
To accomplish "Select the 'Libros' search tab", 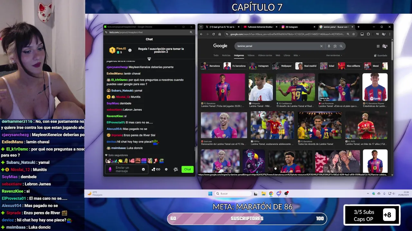I will (287, 55).
